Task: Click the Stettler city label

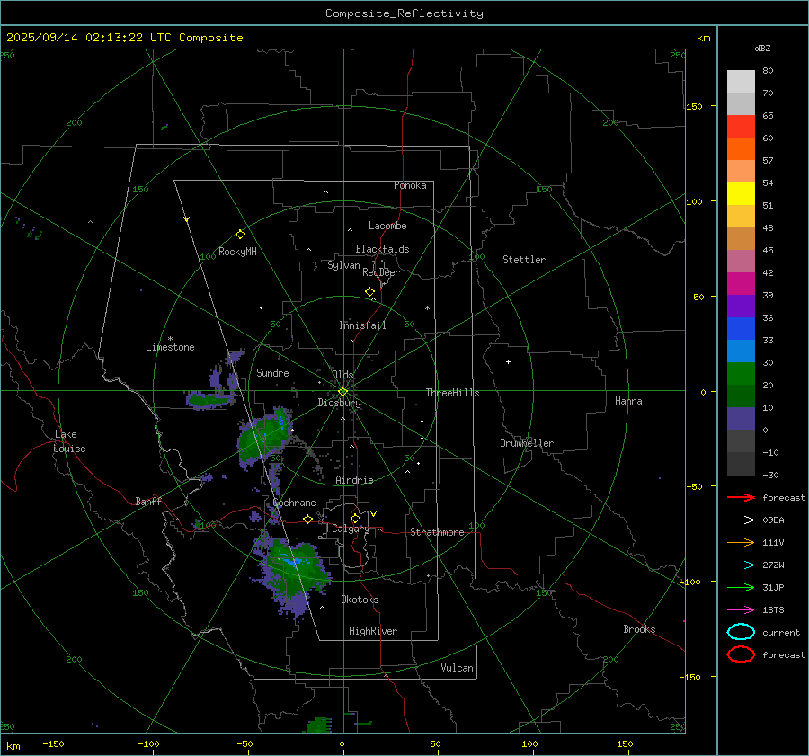Action: coord(524,260)
